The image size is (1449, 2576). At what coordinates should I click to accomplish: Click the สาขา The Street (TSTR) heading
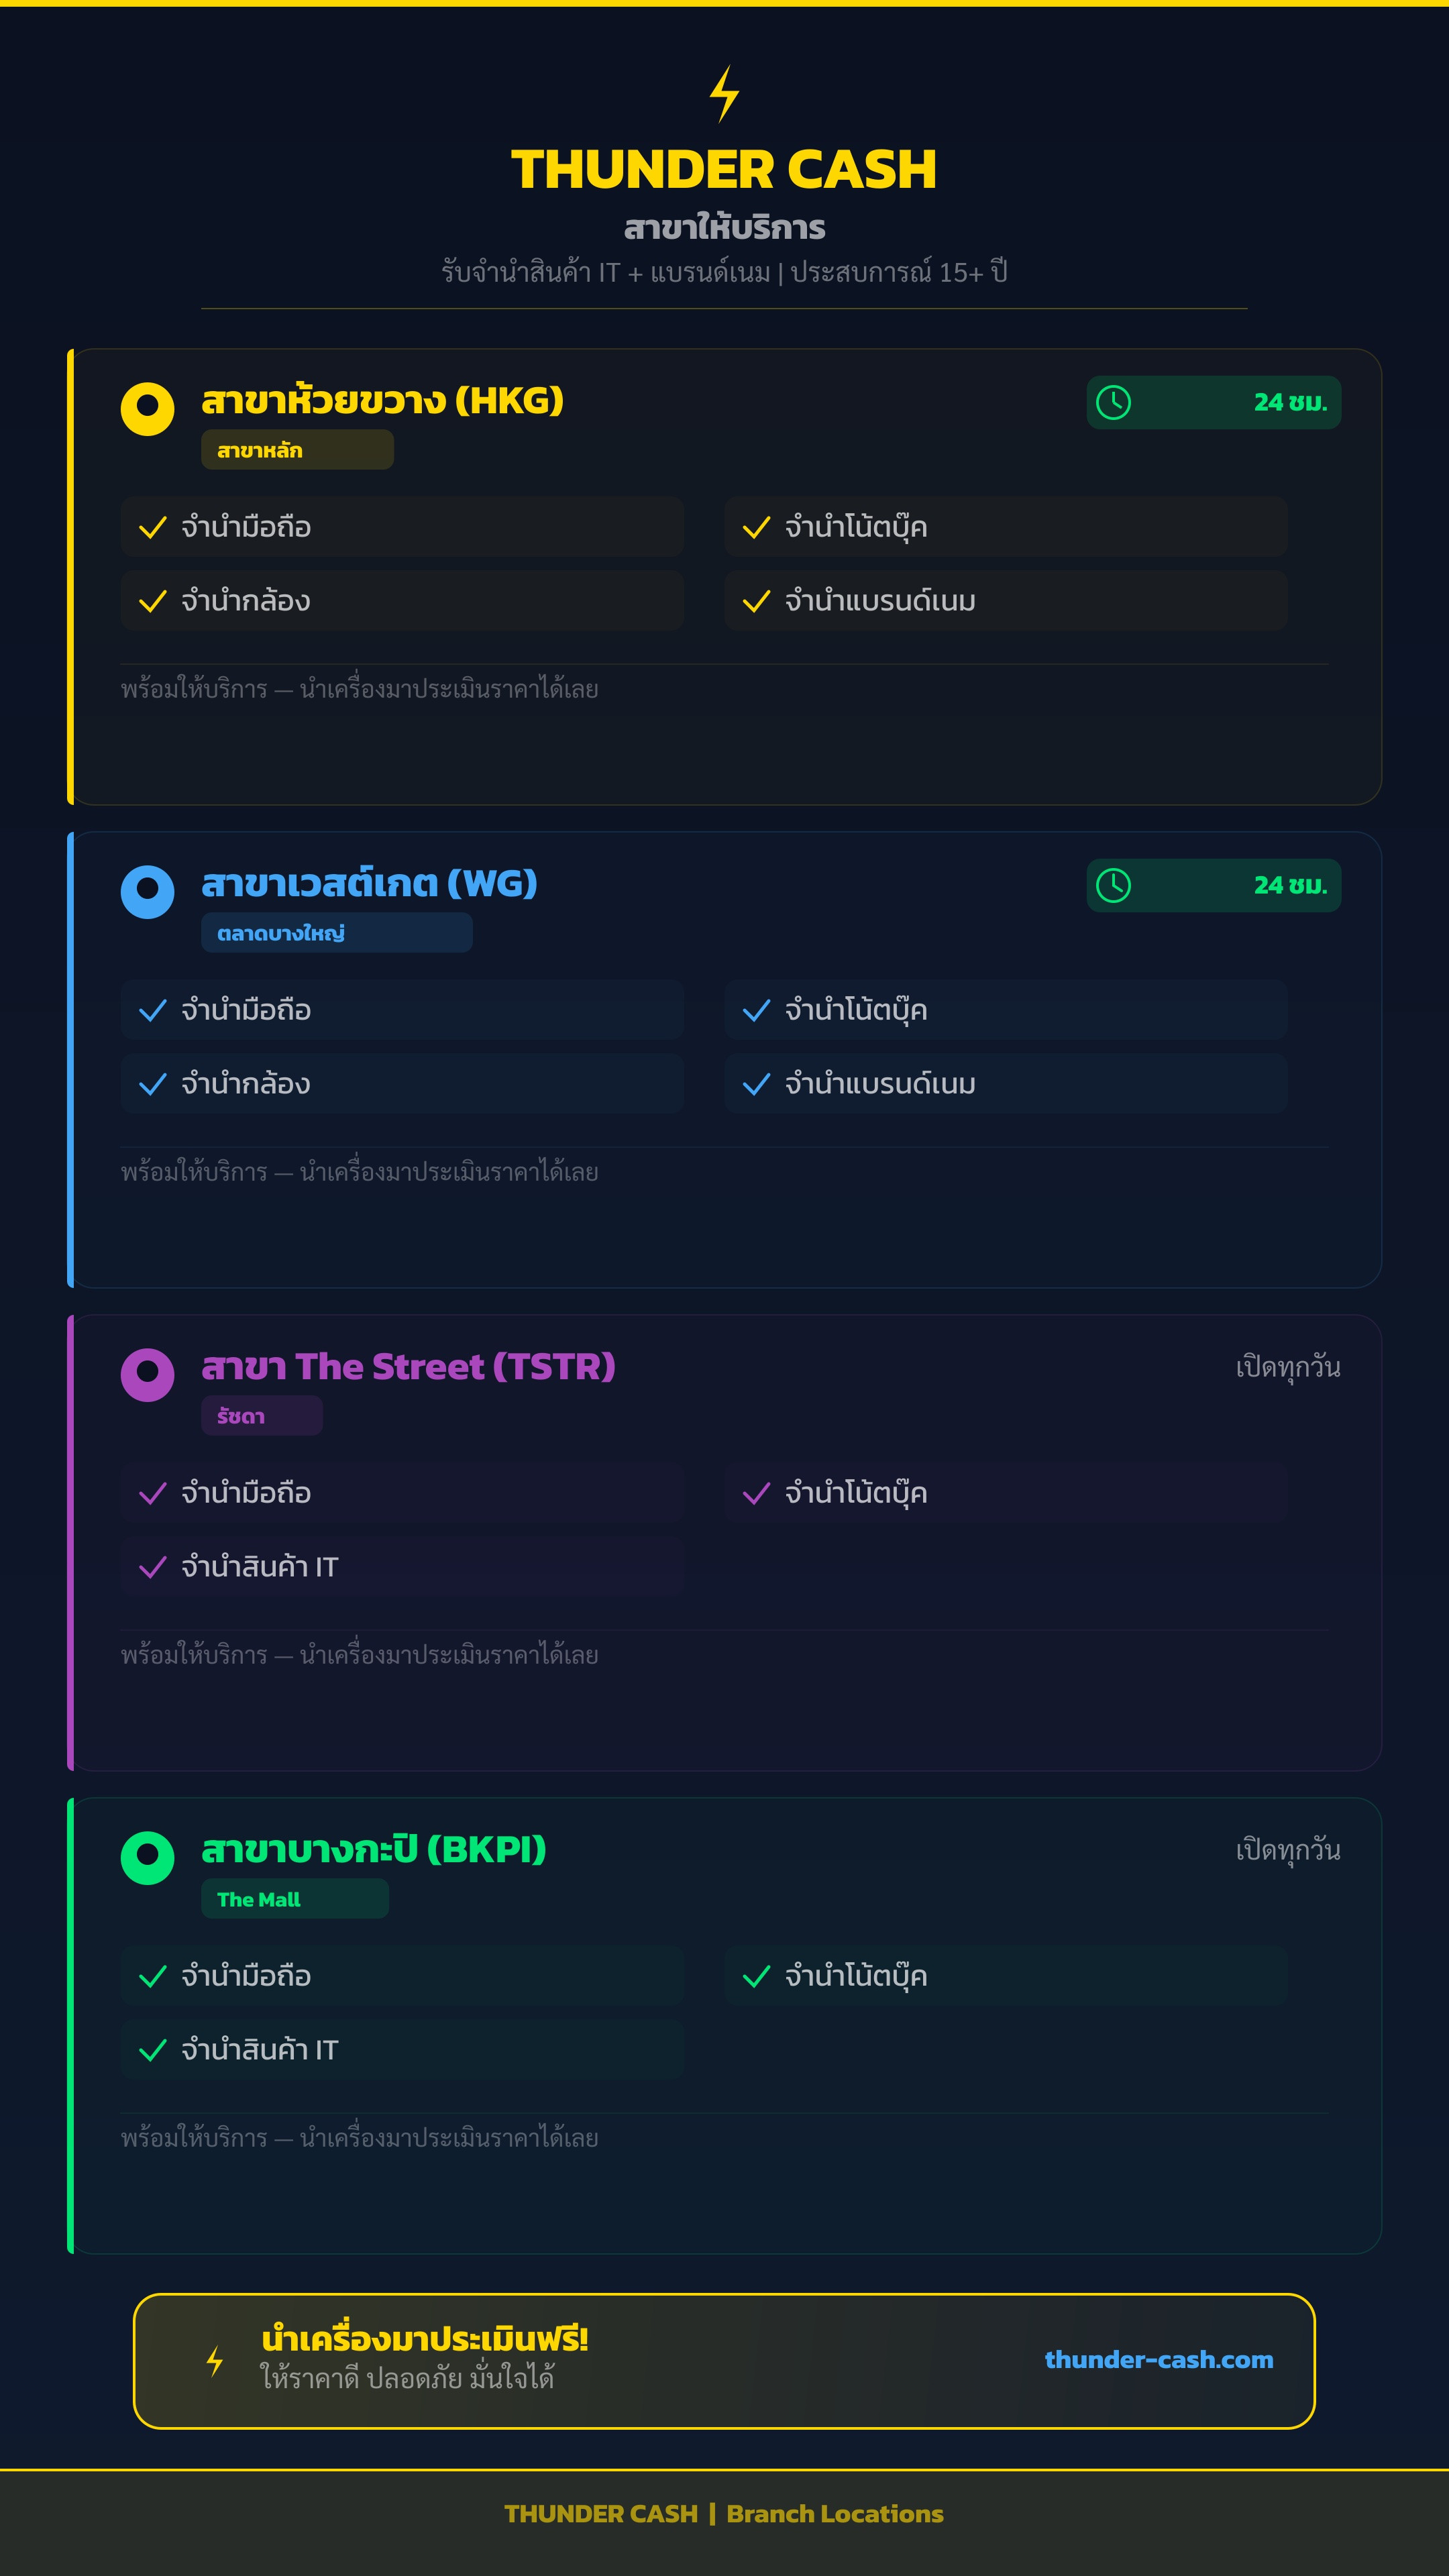coord(408,1367)
